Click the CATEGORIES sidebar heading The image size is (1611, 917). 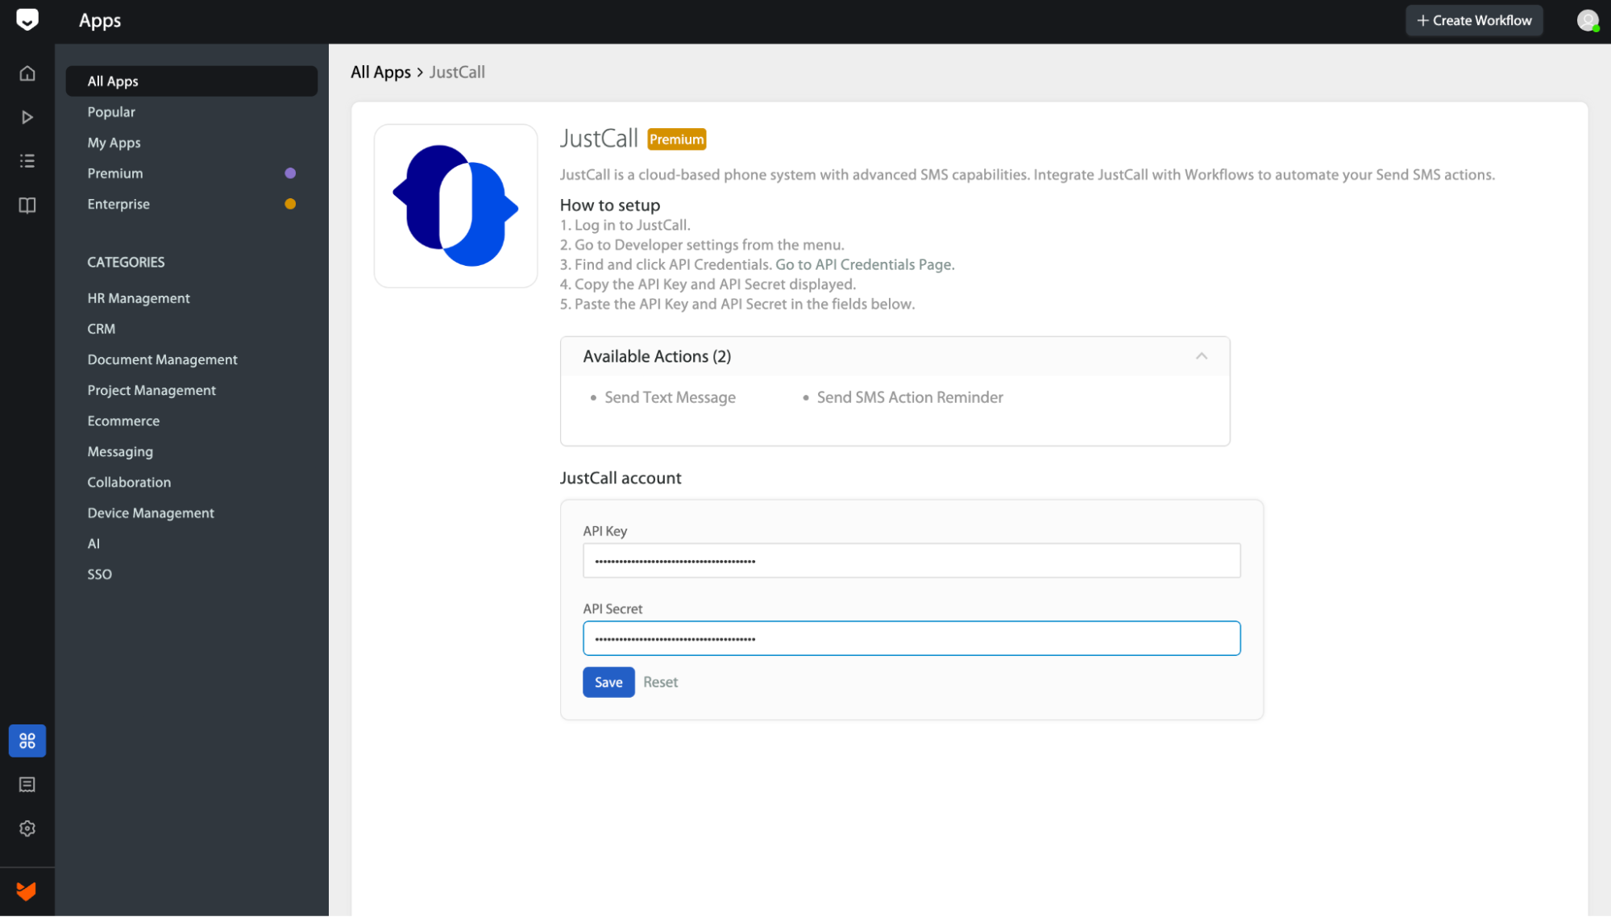pyautogui.click(x=126, y=262)
